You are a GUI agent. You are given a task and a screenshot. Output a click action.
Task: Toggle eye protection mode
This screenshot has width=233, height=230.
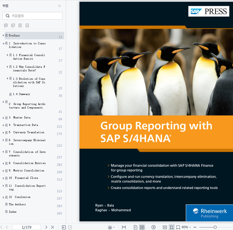click(110, 227)
